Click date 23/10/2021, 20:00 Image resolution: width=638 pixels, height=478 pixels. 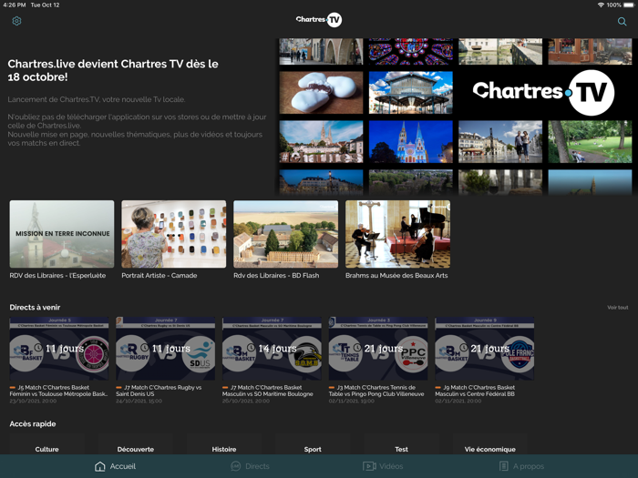click(34, 401)
